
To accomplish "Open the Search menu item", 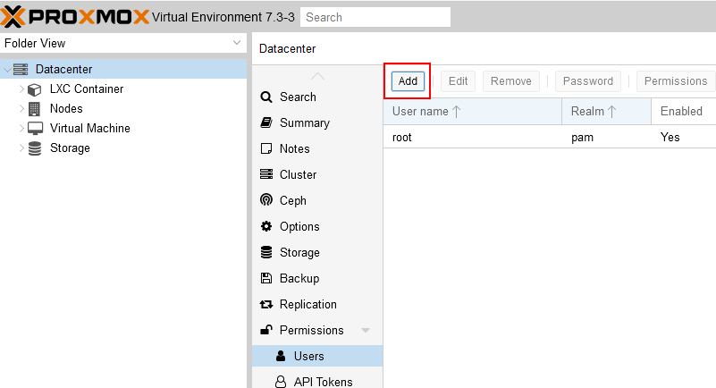I will [x=317, y=97].
